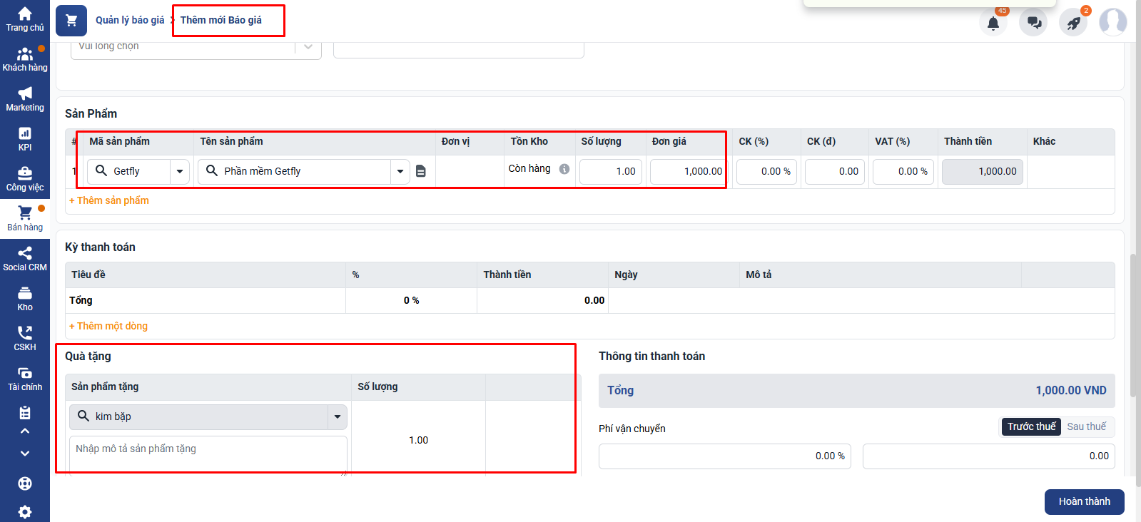Open the chat messages icon
The width and height of the screenshot is (1141, 522).
tap(1033, 23)
